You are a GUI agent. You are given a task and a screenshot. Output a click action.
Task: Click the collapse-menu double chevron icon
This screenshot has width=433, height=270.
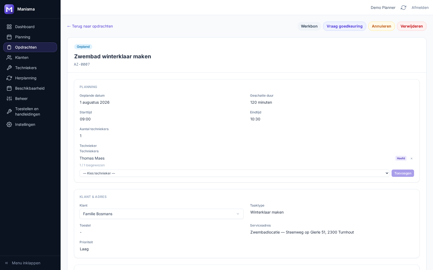[6, 263]
